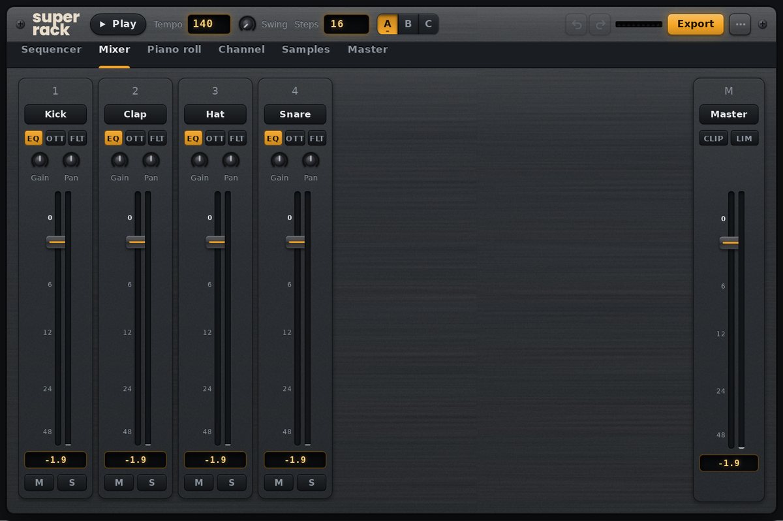
Task: Enable the master CLIP button
Action: [x=714, y=138]
